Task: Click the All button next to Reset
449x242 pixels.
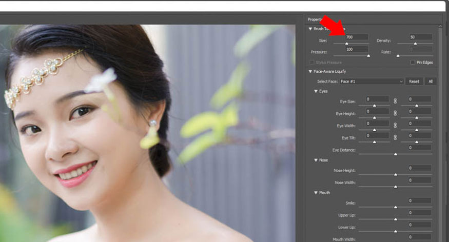Action: pos(431,82)
